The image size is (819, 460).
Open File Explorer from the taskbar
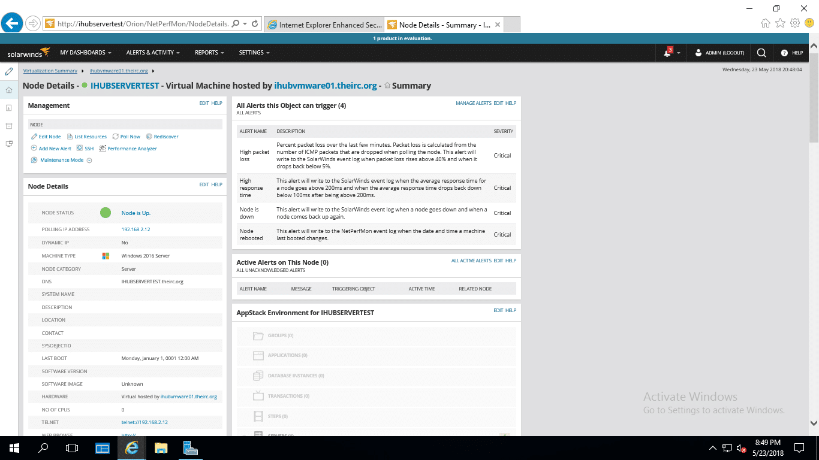(161, 447)
